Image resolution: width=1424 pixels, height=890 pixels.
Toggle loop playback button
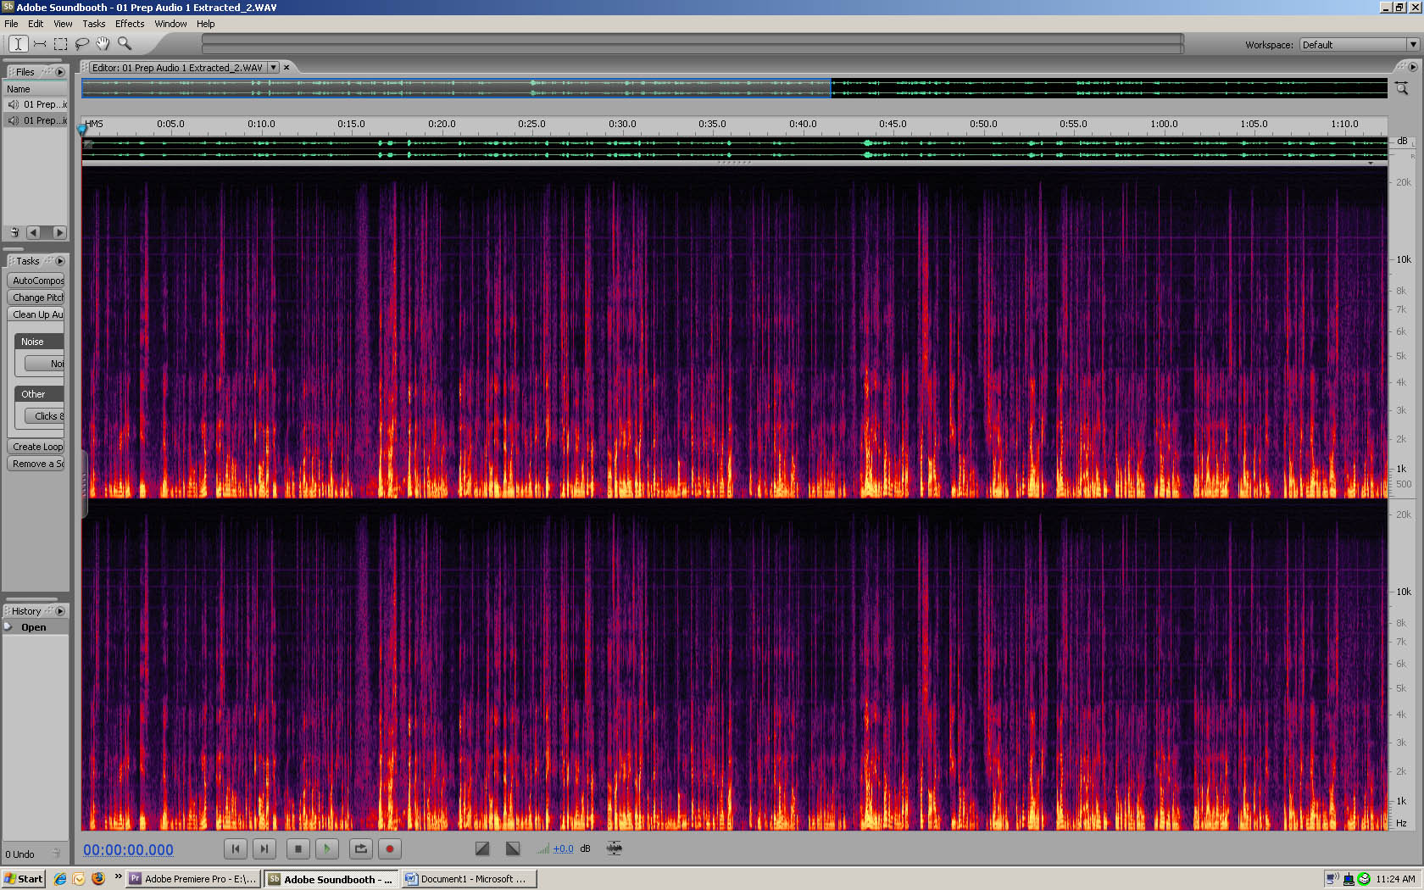tap(361, 848)
